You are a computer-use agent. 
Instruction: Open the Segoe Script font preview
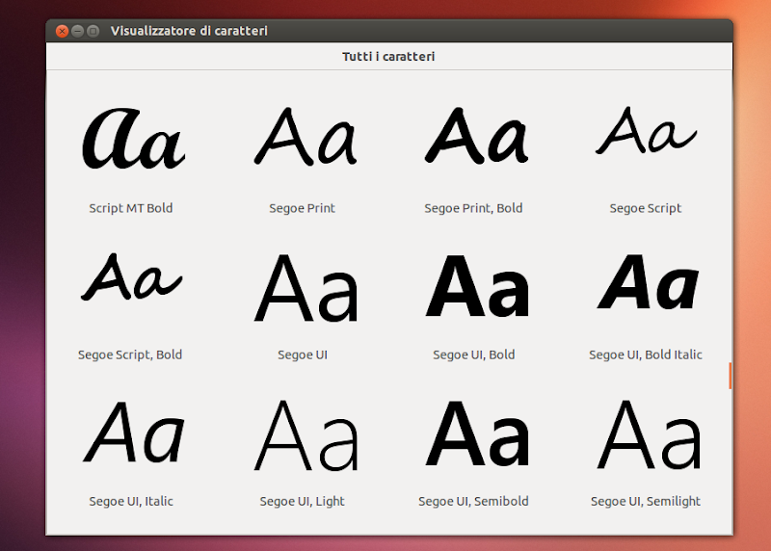click(x=646, y=130)
